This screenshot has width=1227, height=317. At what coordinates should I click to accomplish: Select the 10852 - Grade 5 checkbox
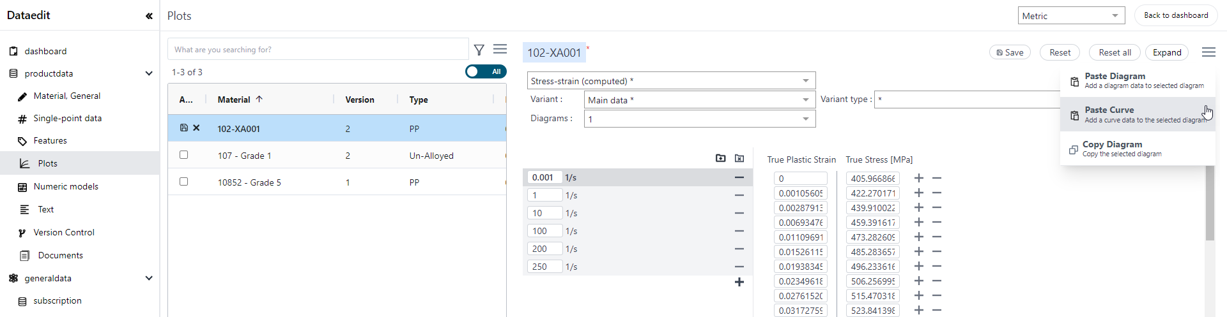pos(184,182)
